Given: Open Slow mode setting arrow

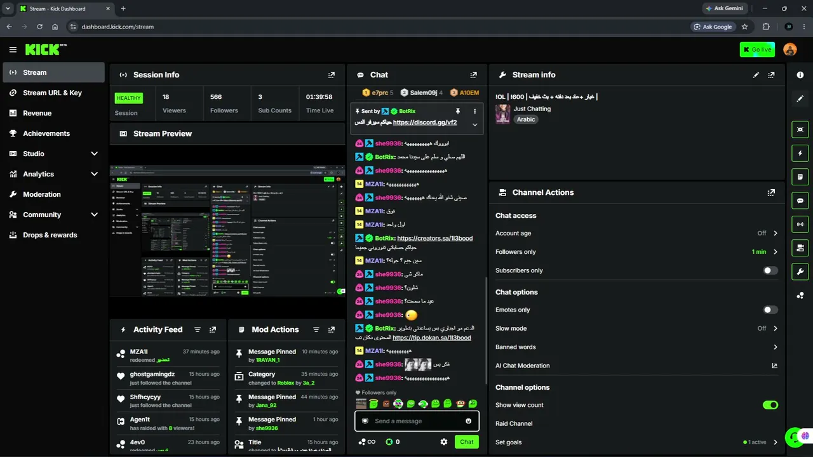Looking at the screenshot, I should pos(776,328).
